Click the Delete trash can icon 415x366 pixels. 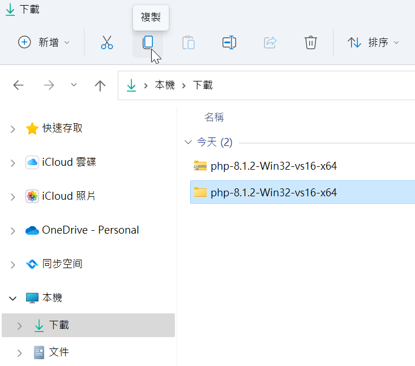coord(310,42)
